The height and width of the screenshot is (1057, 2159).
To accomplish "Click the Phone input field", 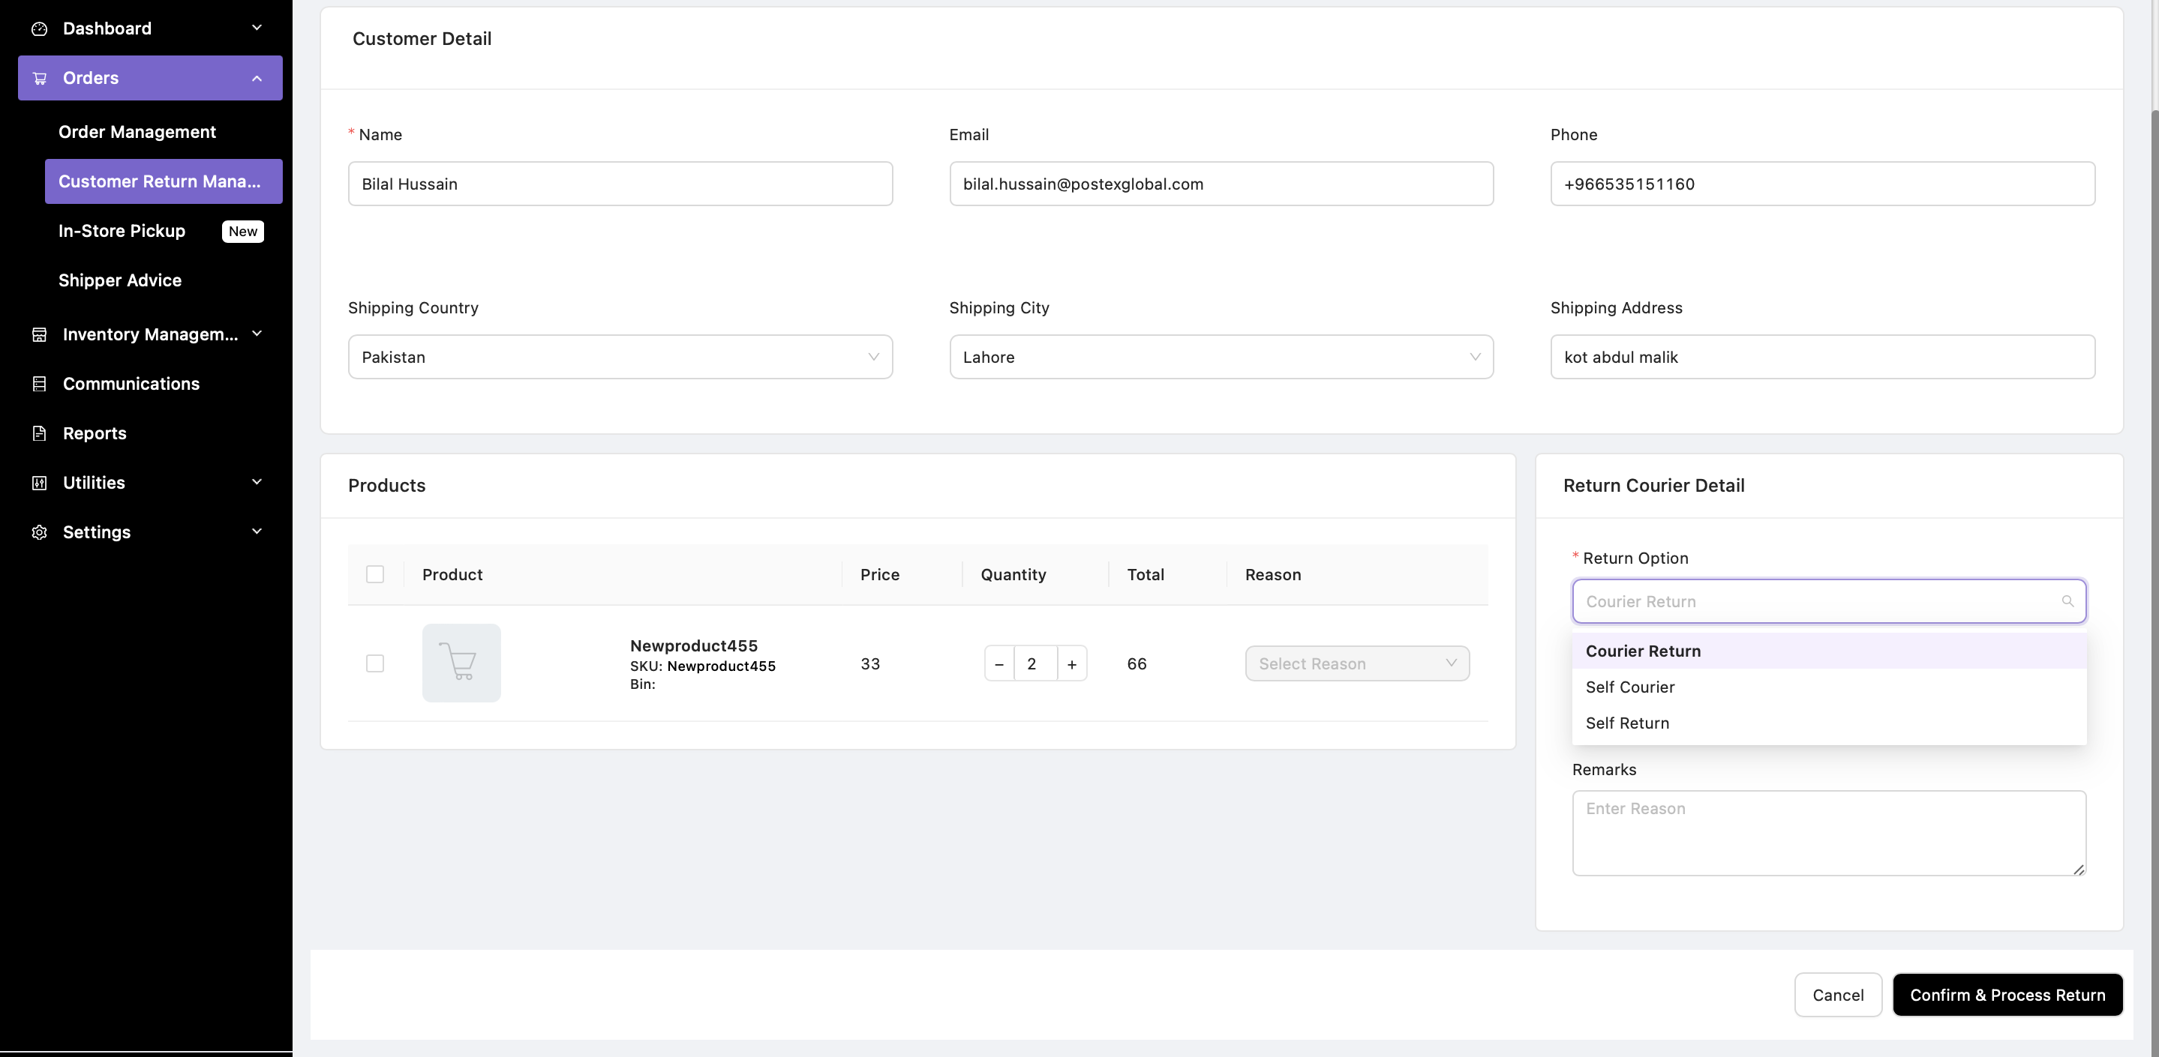I will point(1822,184).
